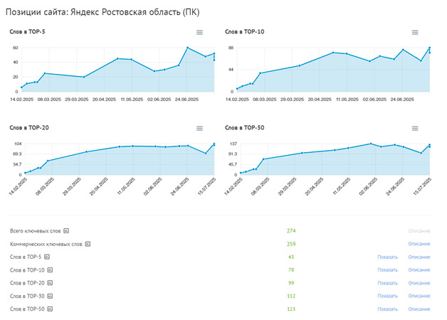Open the menu for the TOP-10 chart
The width and height of the screenshot is (447, 320).
pyautogui.click(x=415, y=32)
